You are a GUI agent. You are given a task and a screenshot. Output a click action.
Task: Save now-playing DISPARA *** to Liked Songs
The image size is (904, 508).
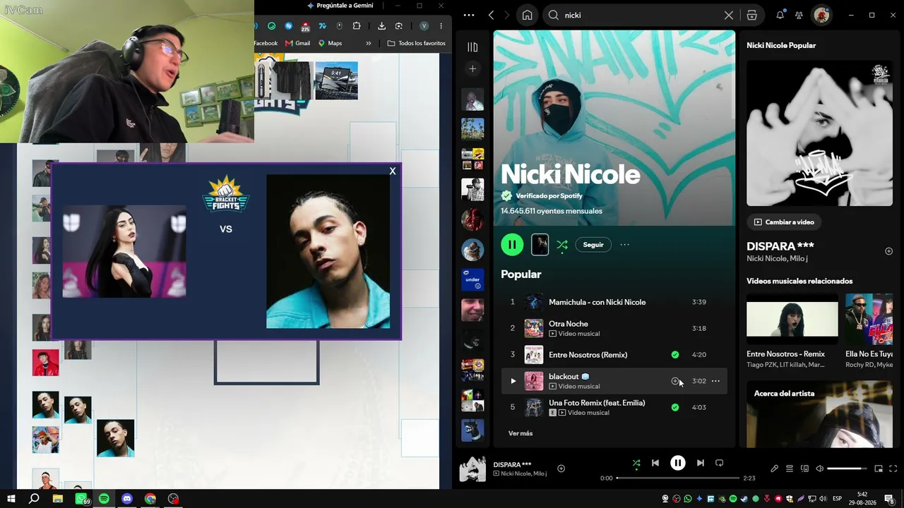(x=561, y=468)
